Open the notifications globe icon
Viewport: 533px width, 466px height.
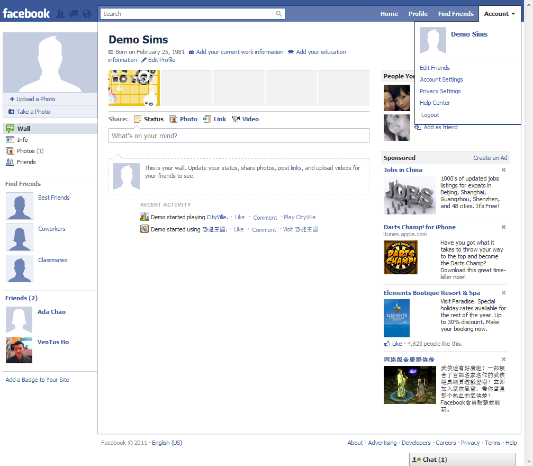(87, 14)
